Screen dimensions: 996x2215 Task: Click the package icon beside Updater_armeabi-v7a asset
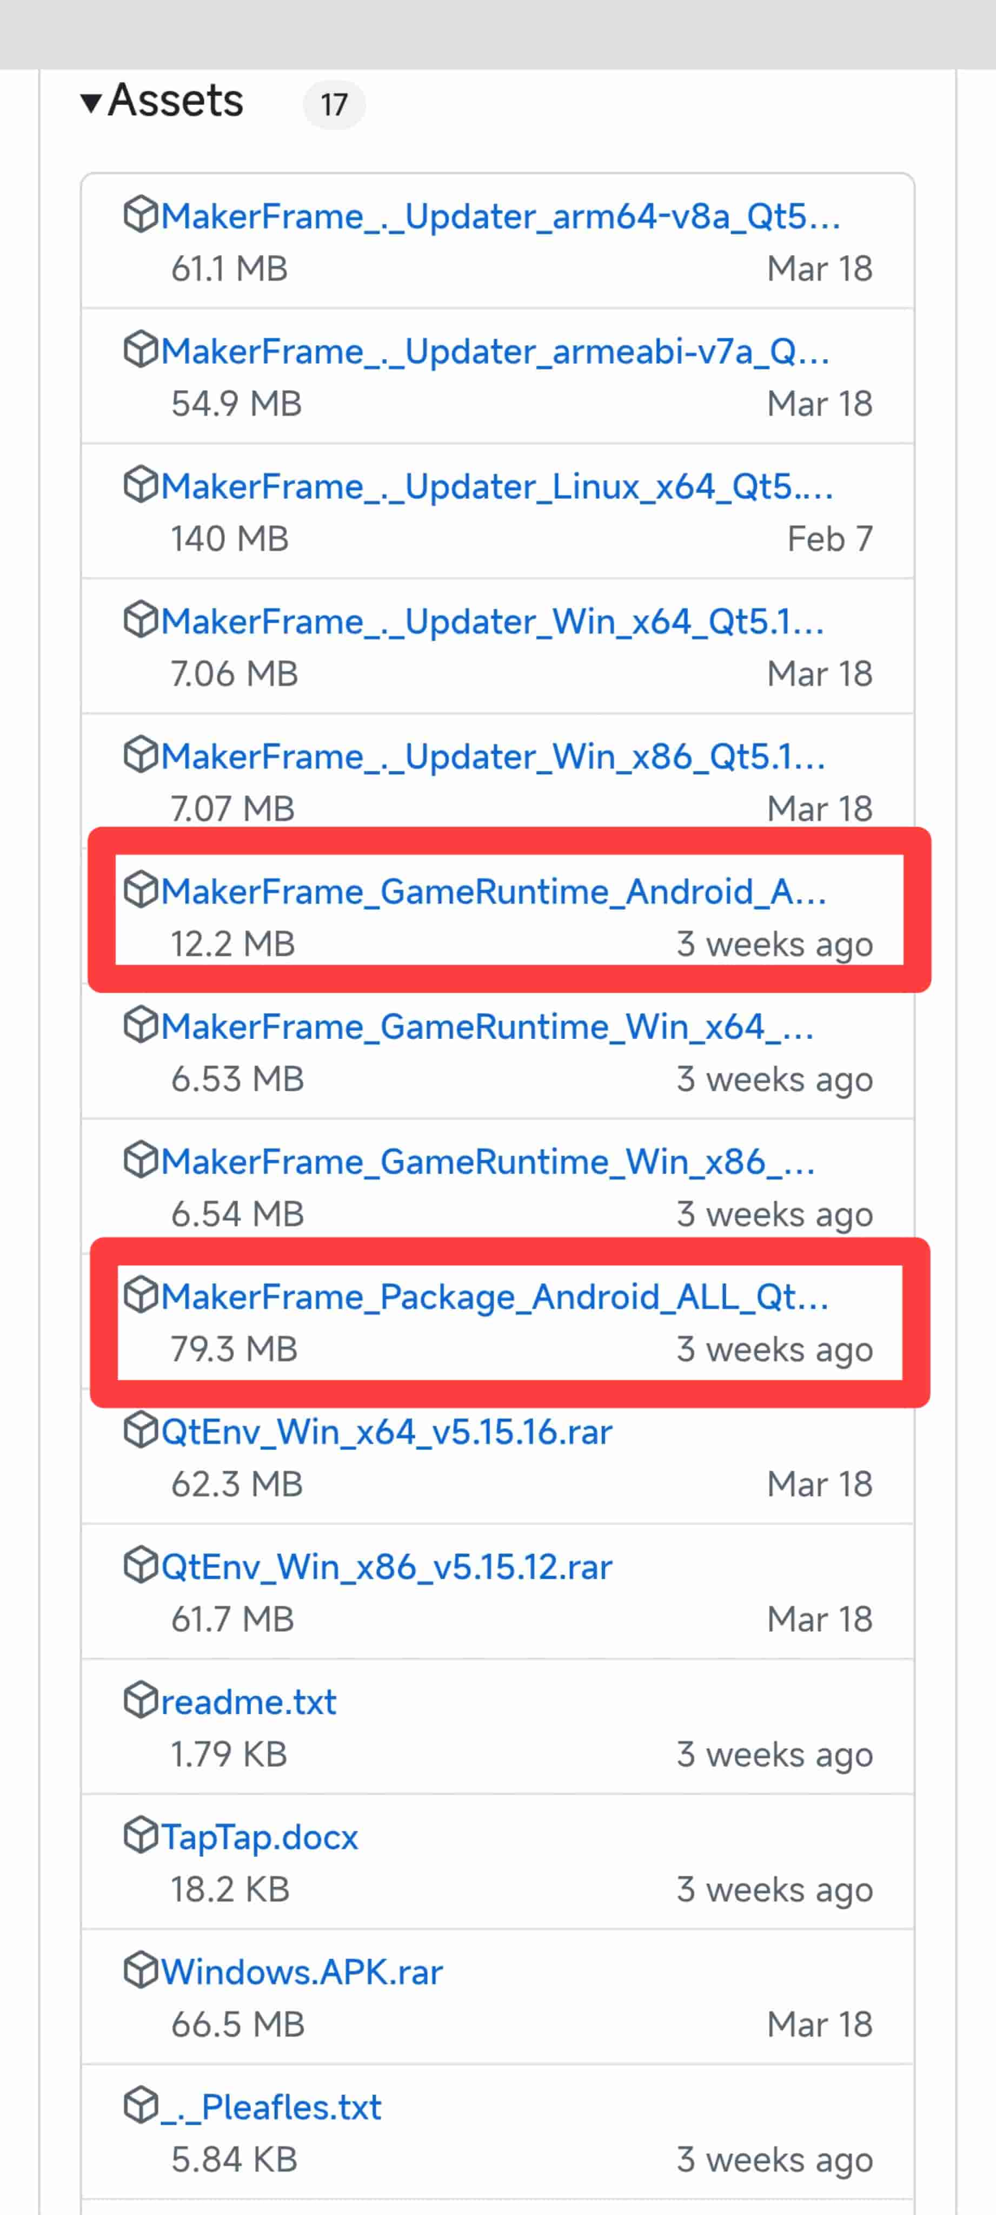[x=141, y=350]
